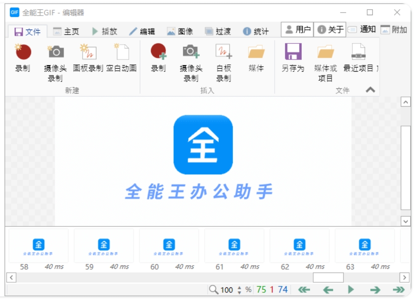This screenshot has height=300, width=416.
Task: Click the zoom magnifier icon
Action: 213,289
